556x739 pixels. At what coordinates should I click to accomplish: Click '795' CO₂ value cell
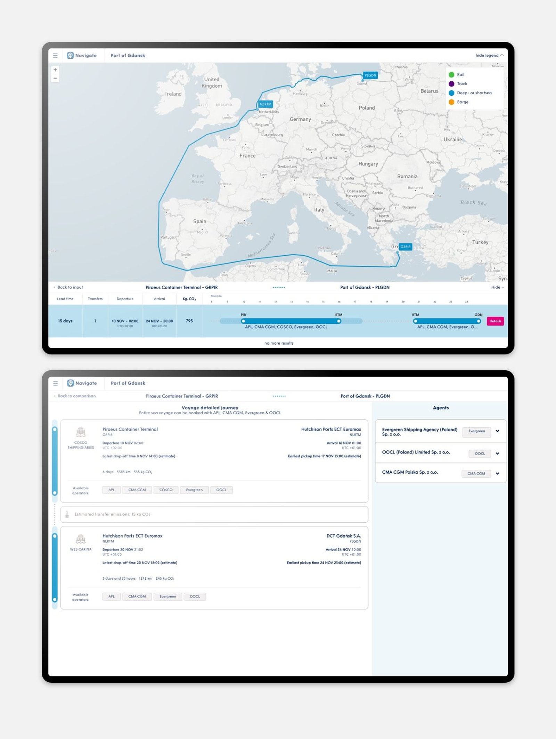(x=189, y=321)
